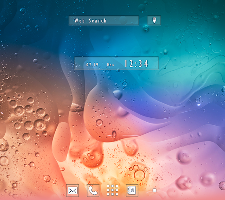Click inside the Web Search bar

point(104,21)
